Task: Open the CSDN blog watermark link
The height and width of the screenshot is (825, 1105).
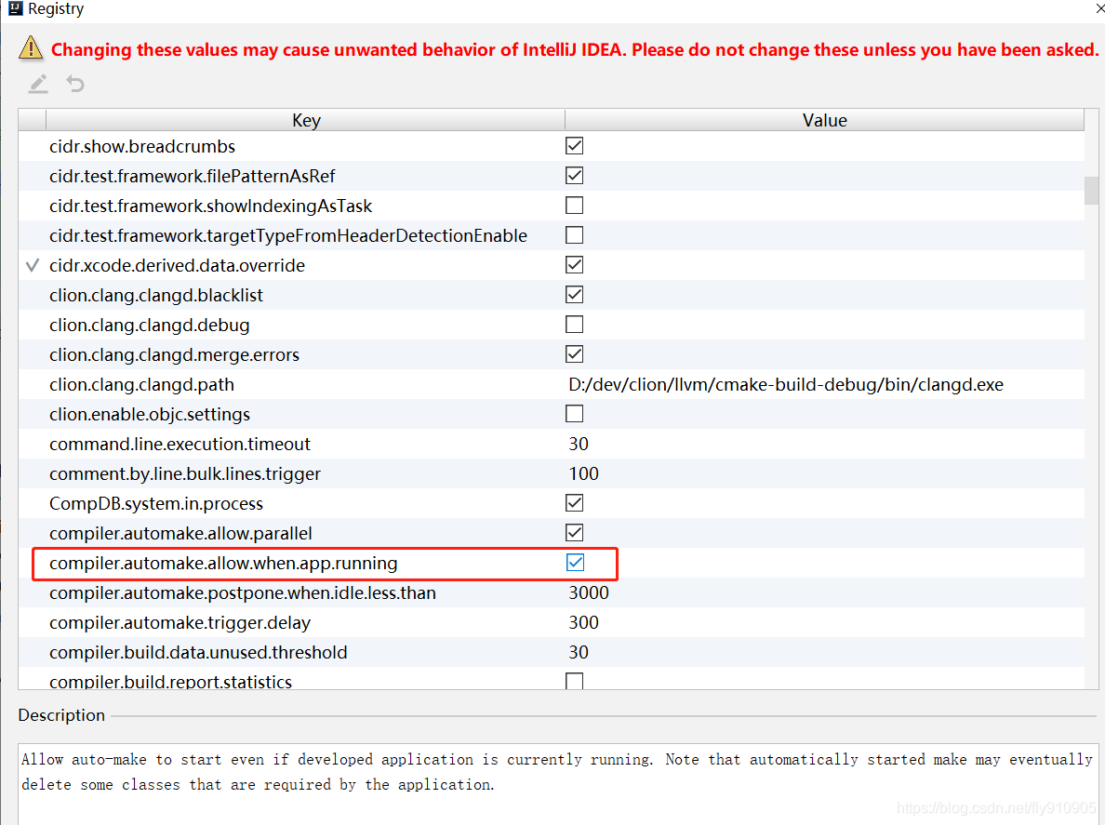Action: 1000,808
